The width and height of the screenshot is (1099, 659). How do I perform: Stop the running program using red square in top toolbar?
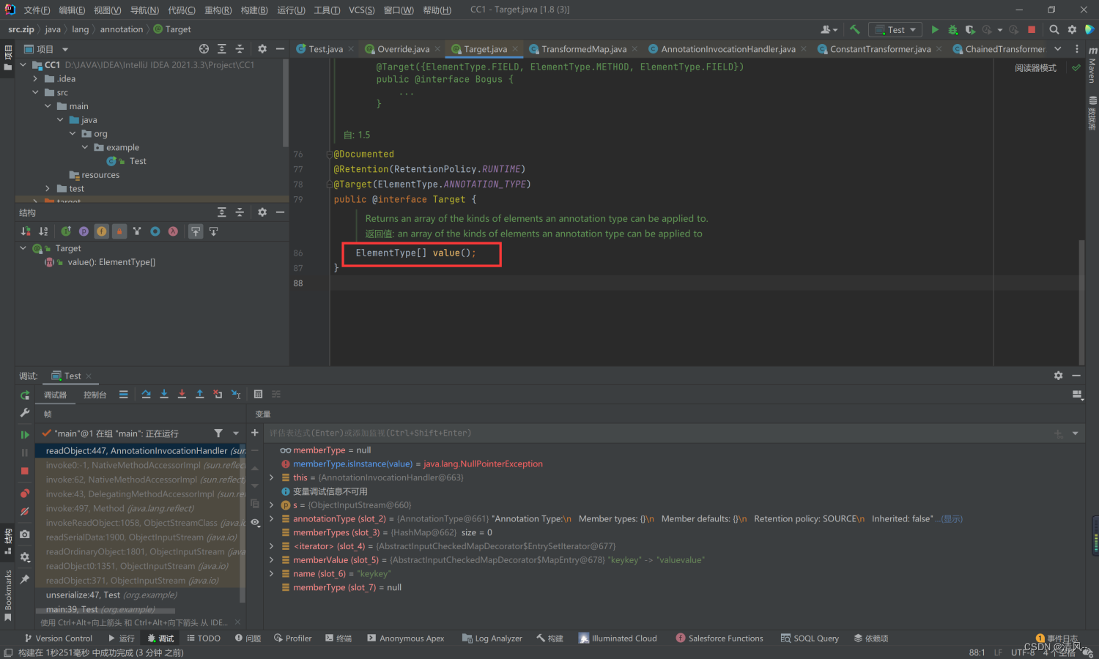(1032, 29)
